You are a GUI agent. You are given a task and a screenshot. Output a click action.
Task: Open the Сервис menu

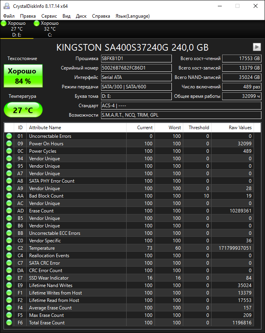pos(49,16)
